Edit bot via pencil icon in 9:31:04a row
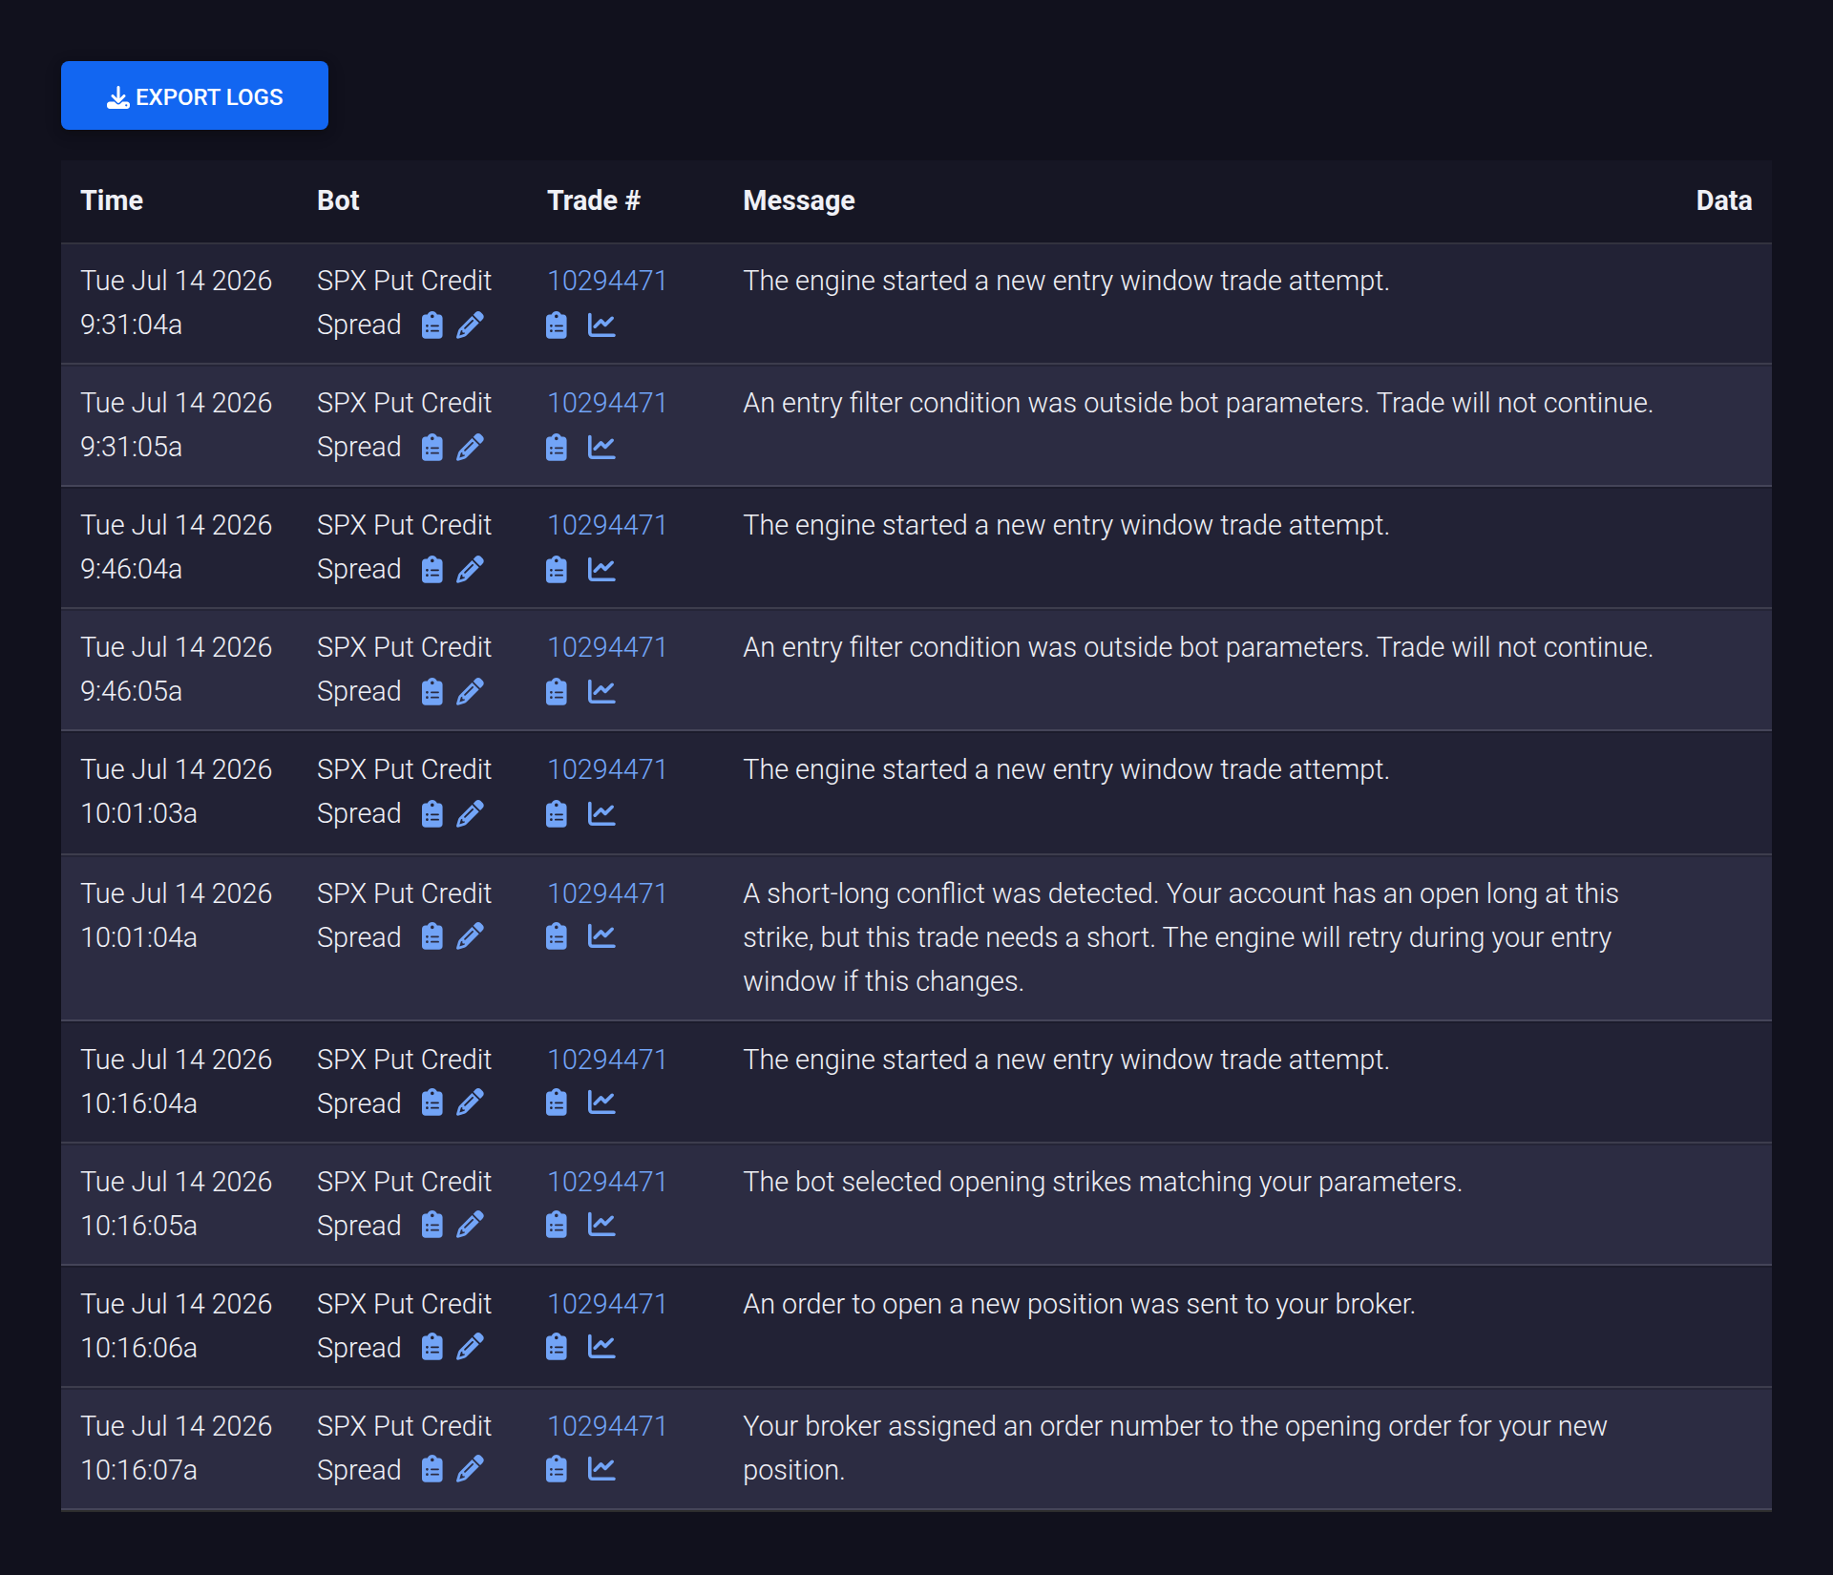 point(470,325)
